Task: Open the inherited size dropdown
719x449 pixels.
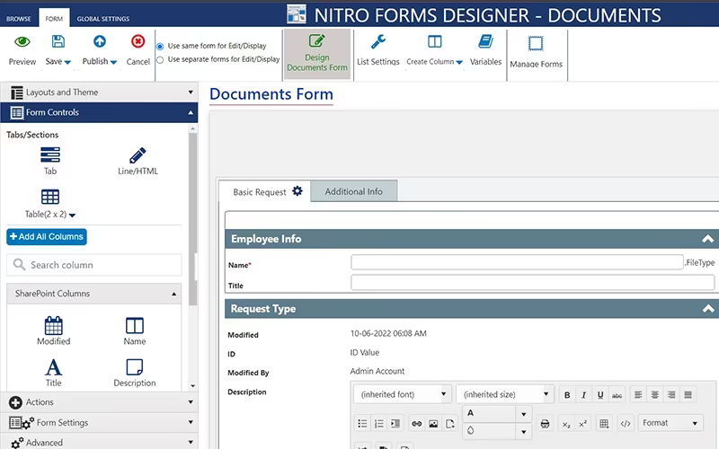Action: pyautogui.click(x=546, y=394)
